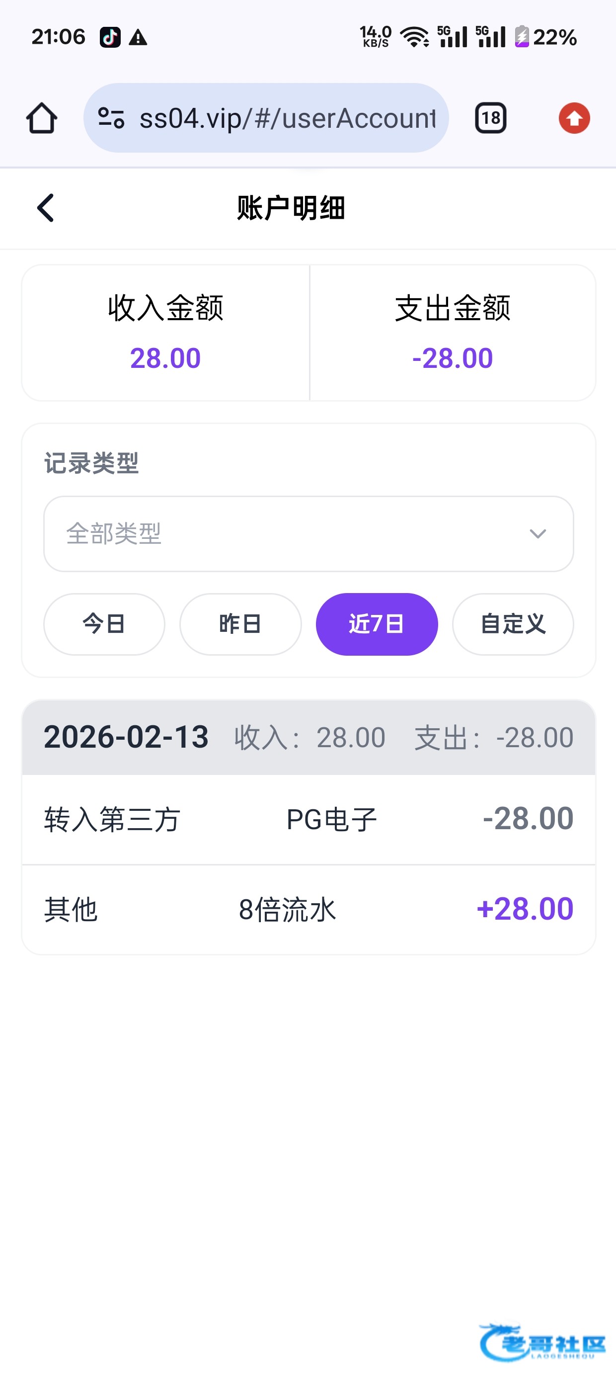Select the 昨日 date filter

pyautogui.click(x=240, y=624)
